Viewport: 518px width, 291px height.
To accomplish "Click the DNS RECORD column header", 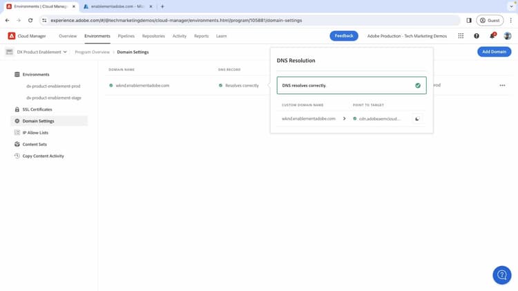I will (229, 69).
